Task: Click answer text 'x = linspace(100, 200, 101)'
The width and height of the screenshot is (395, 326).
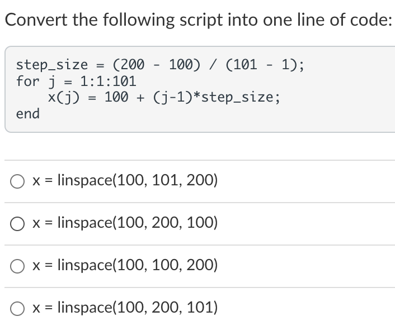Action: click(125, 307)
